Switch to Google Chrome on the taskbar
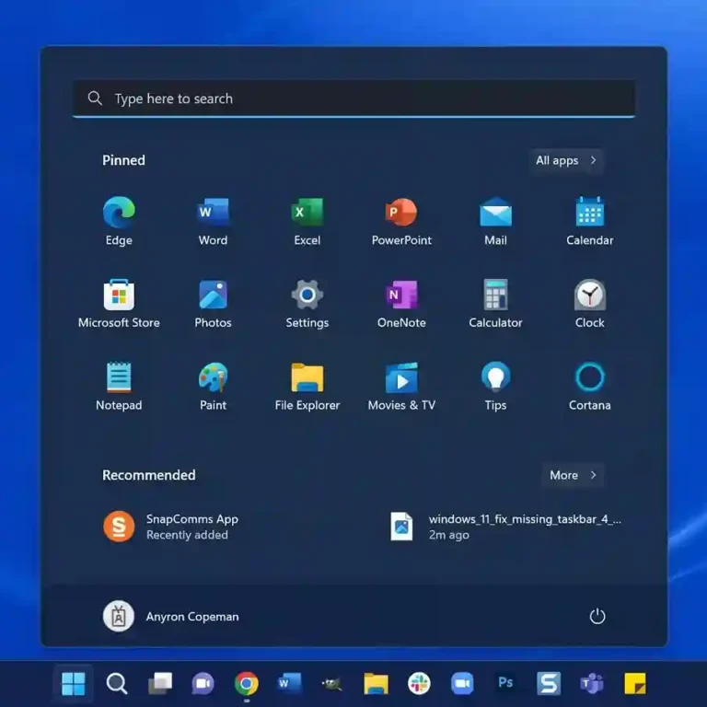The width and height of the screenshot is (707, 707). 246,683
